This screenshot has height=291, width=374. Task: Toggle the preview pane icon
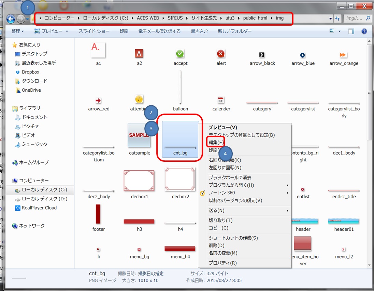351,31
